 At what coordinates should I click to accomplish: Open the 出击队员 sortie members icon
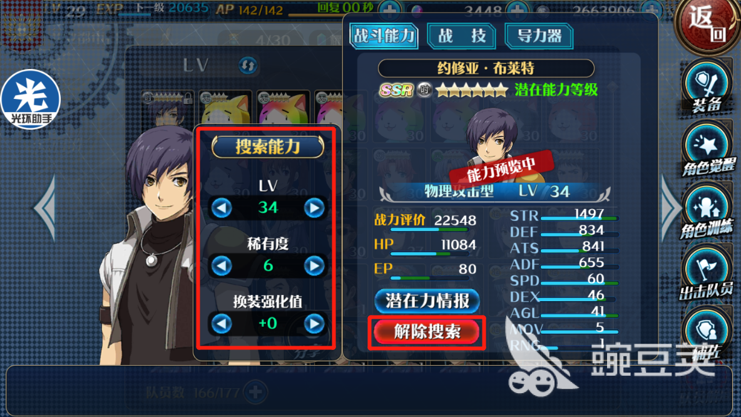coord(707,274)
